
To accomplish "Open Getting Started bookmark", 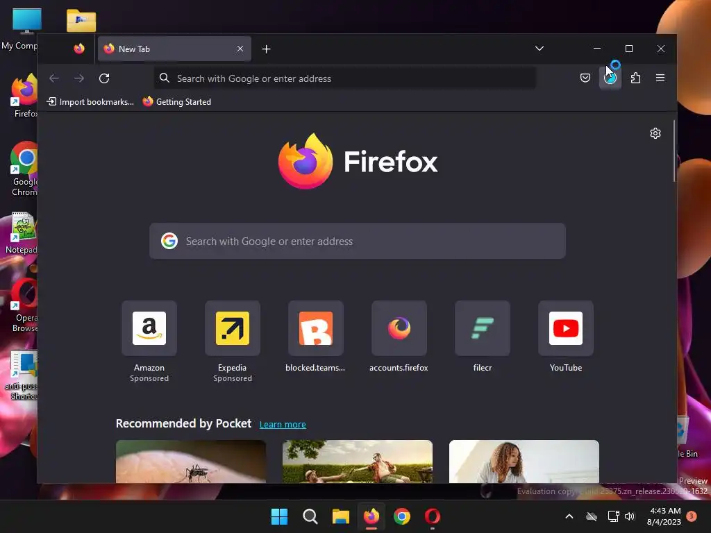I will pos(177,102).
